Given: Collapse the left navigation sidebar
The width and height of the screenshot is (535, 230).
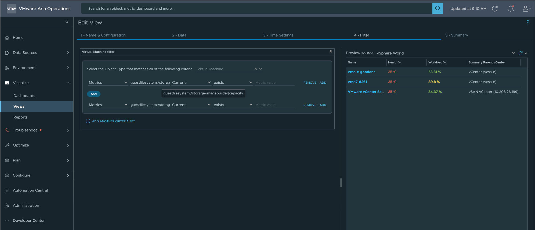Looking at the screenshot, I should pyautogui.click(x=67, y=22).
